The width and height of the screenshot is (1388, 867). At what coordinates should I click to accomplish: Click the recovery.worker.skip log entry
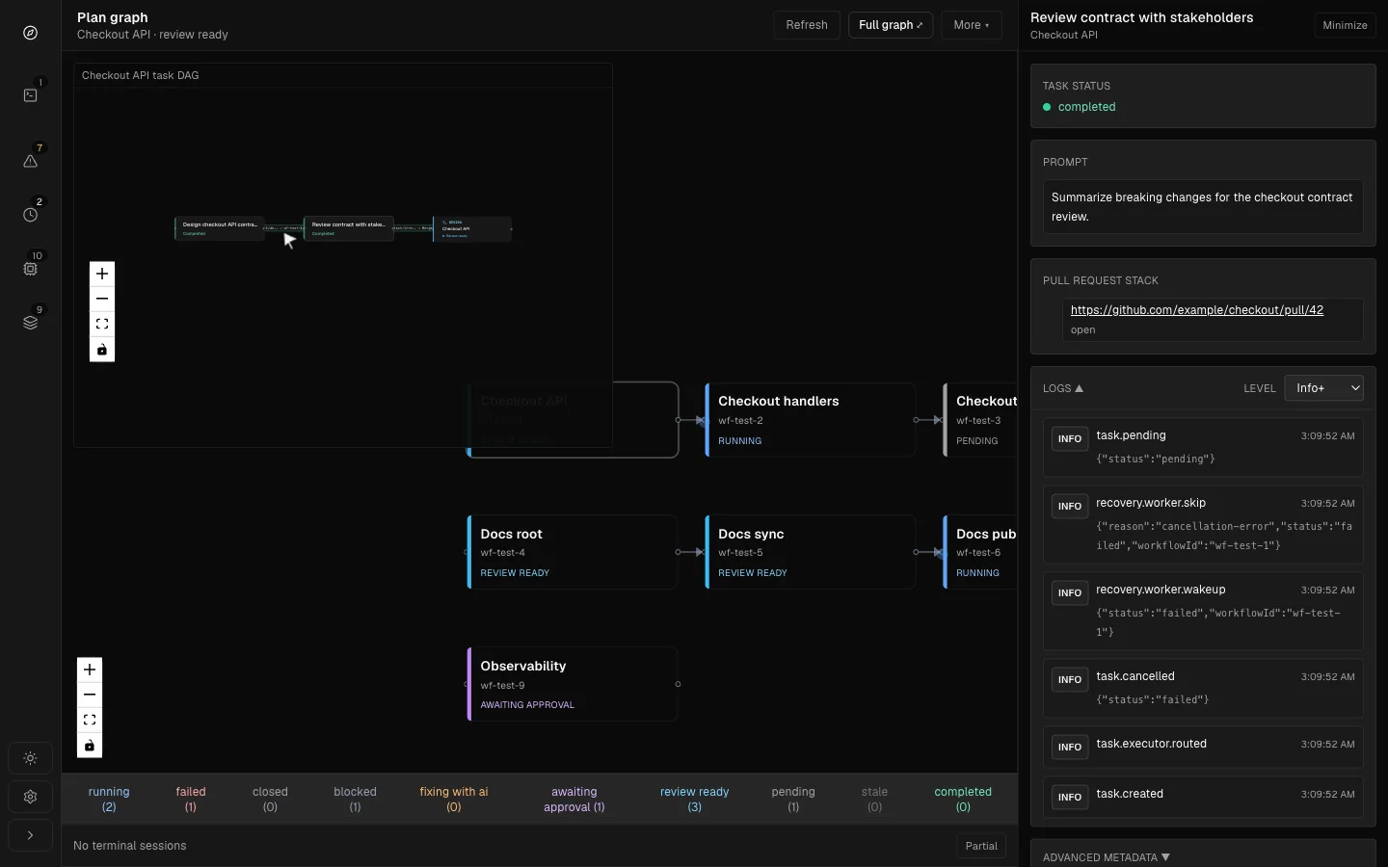[x=1203, y=524]
